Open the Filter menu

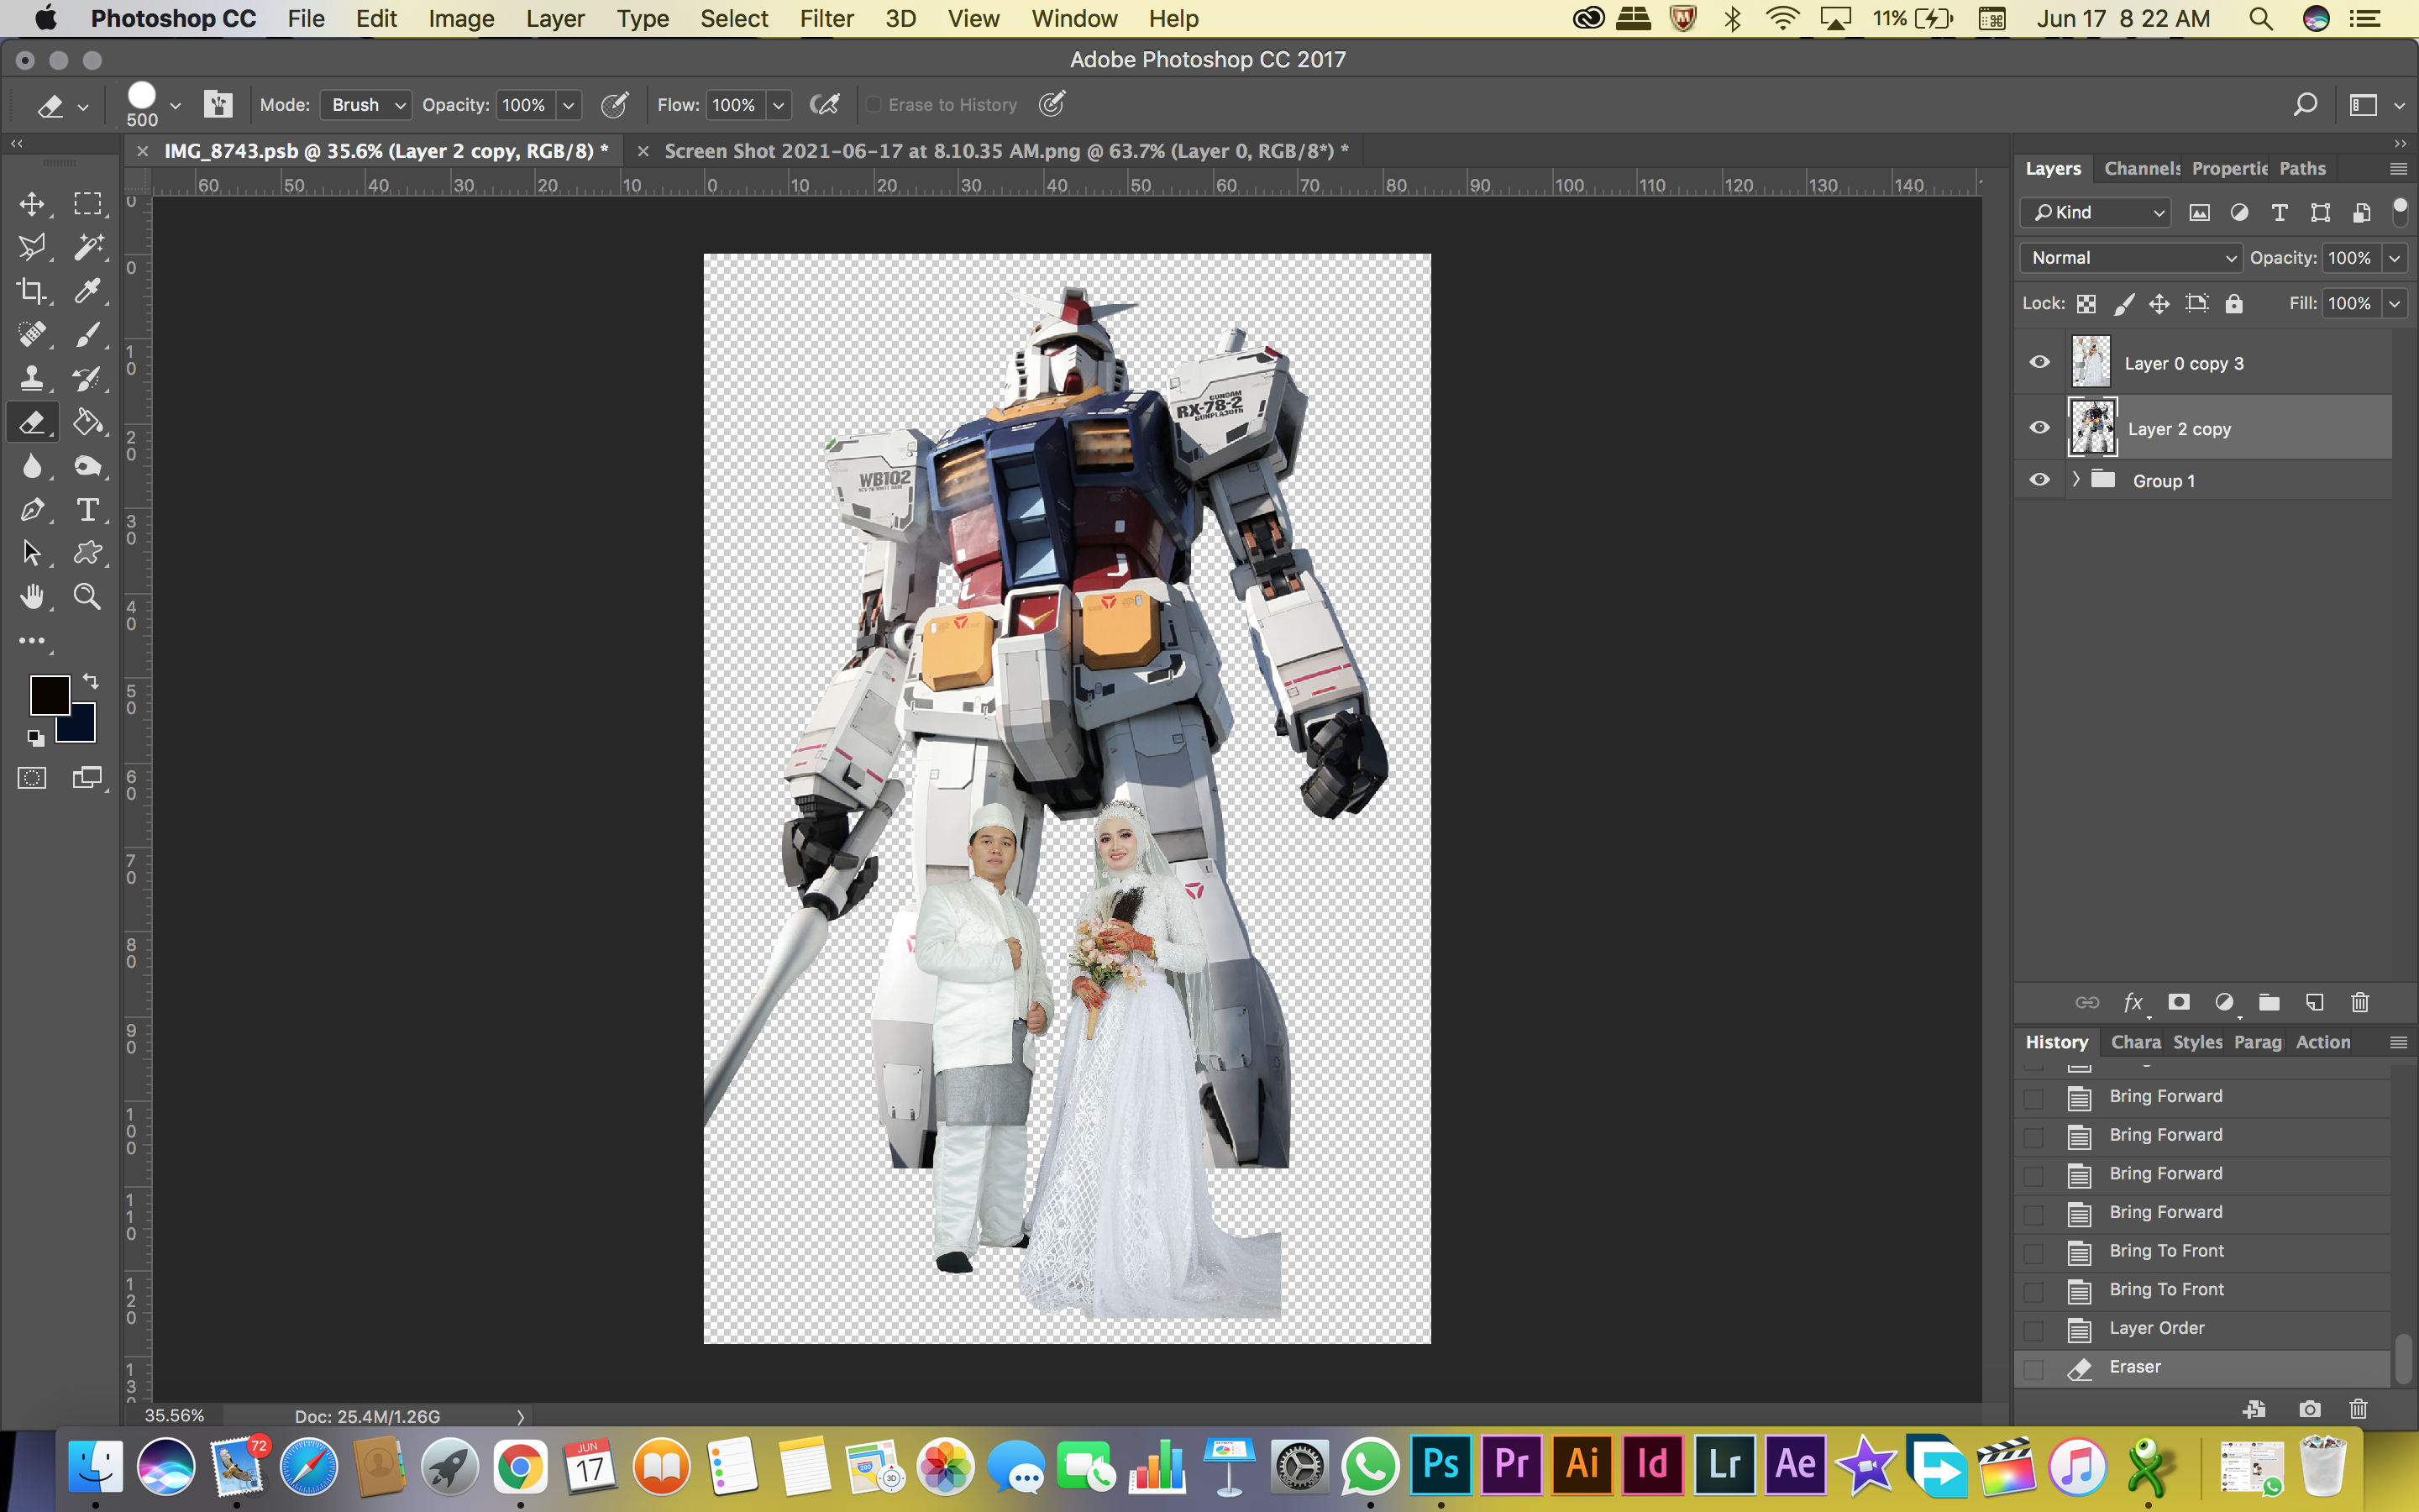[826, 19]
